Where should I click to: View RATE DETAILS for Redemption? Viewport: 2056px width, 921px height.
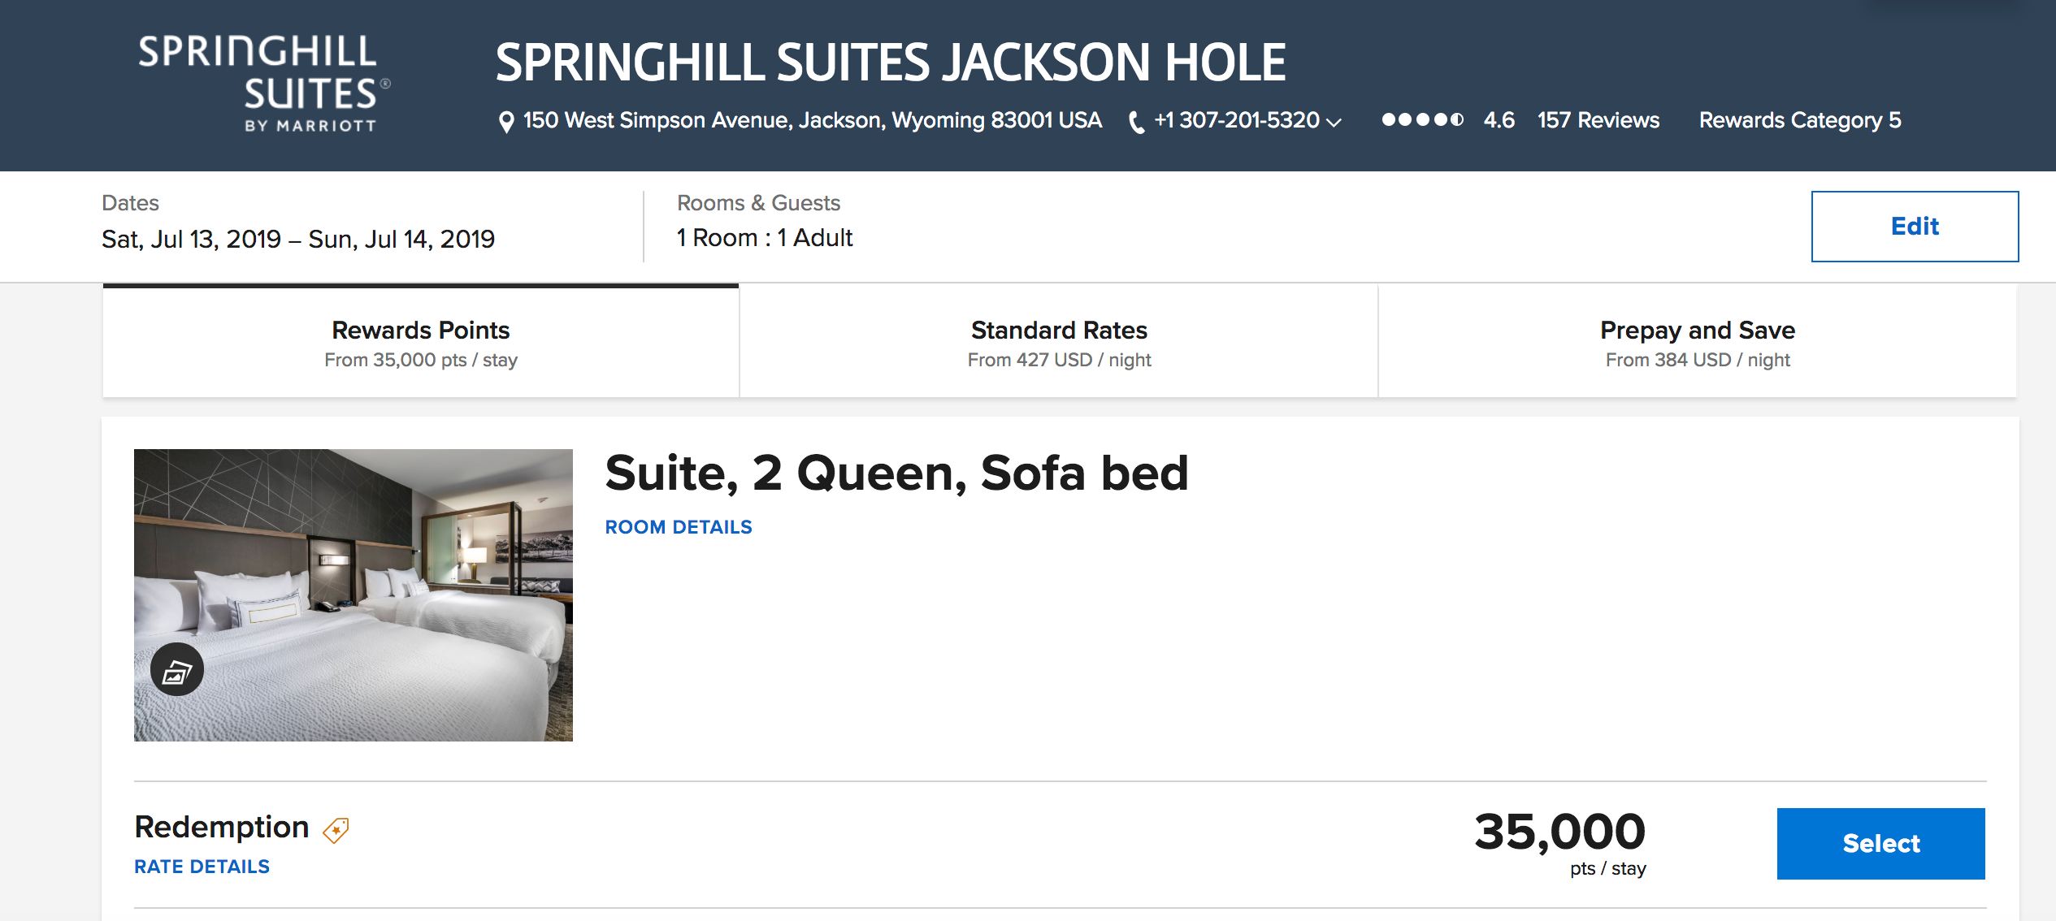pyautogui.click(x=202, y=867)
